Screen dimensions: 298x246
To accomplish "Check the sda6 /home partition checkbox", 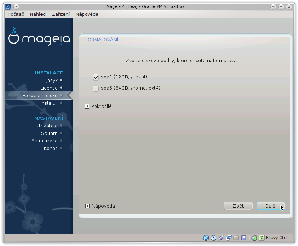I will pyautogui.click(x=96, y=88).
